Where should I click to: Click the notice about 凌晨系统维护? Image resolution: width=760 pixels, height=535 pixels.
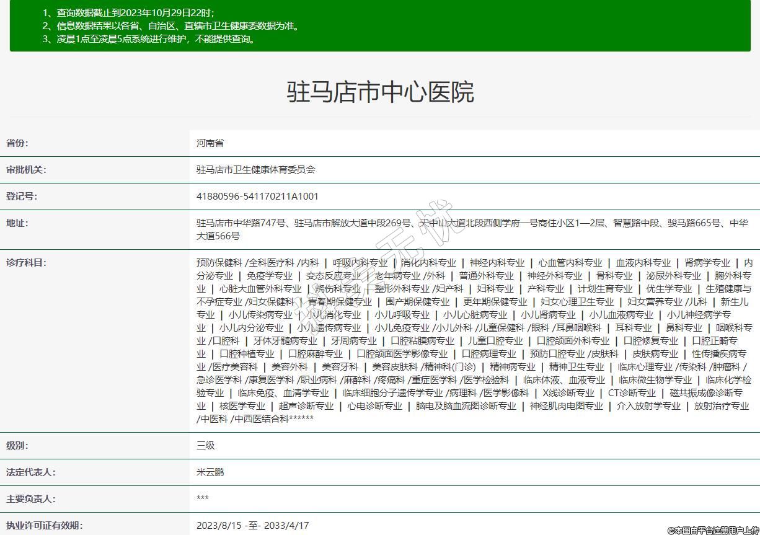click(x=149, y=39)
